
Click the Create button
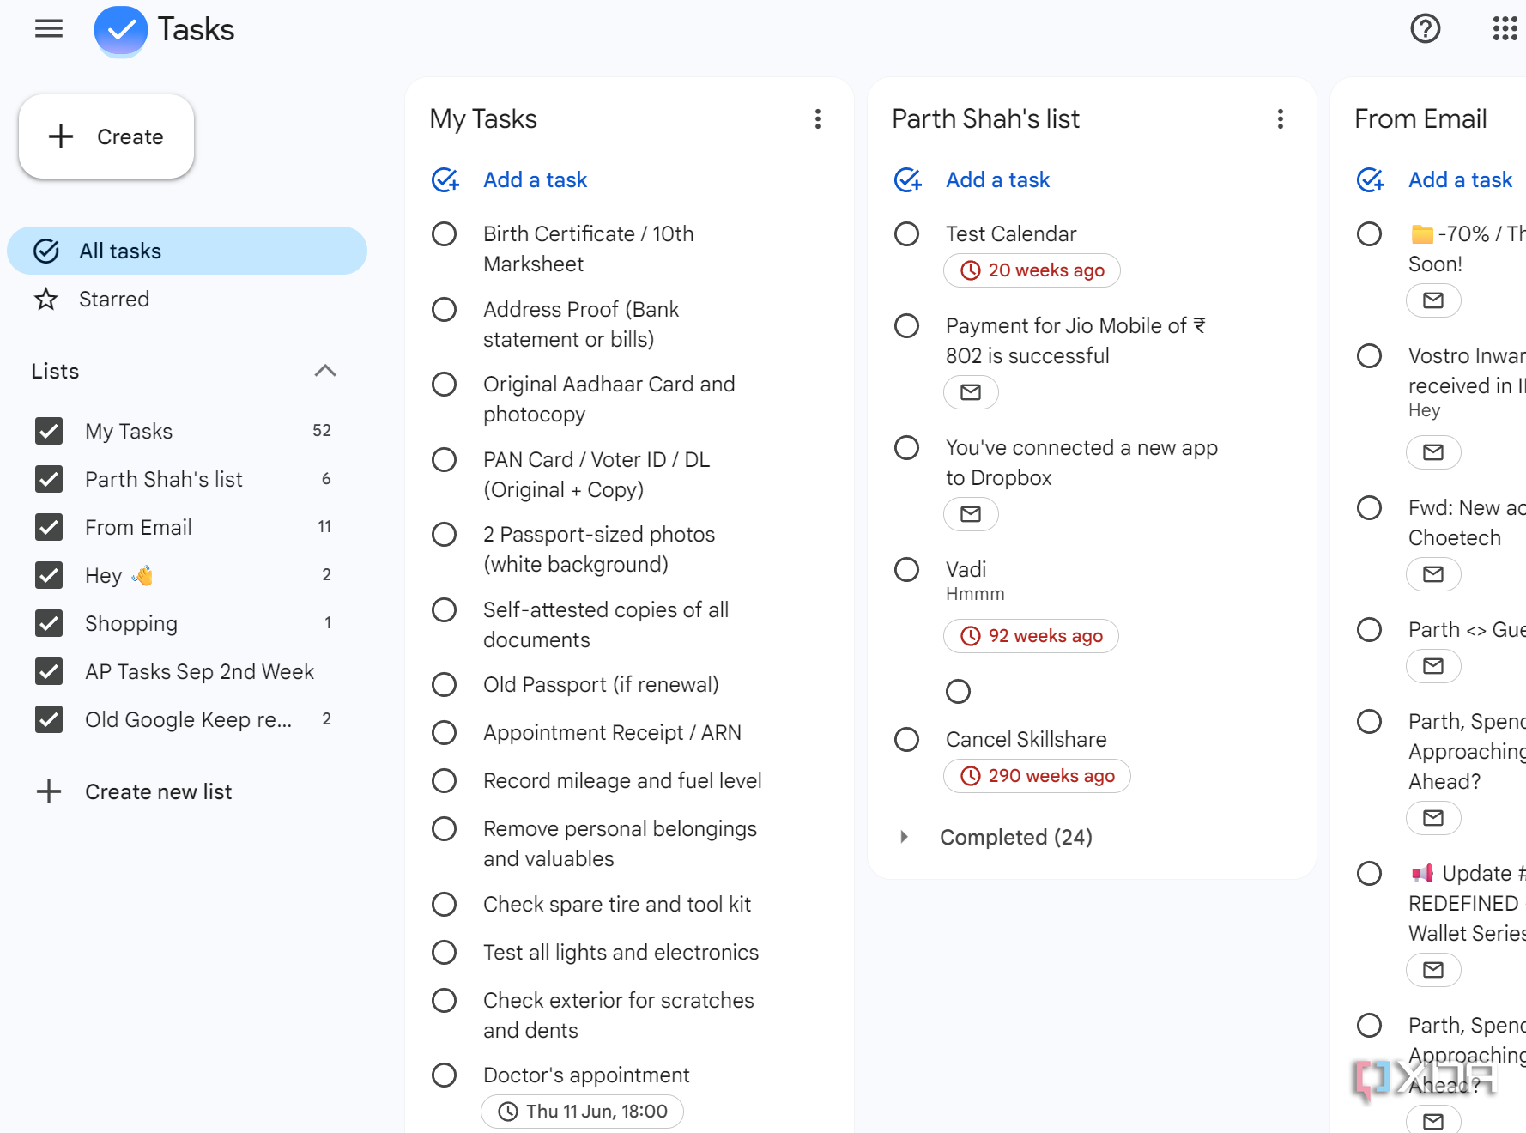(x=106, y=136)
